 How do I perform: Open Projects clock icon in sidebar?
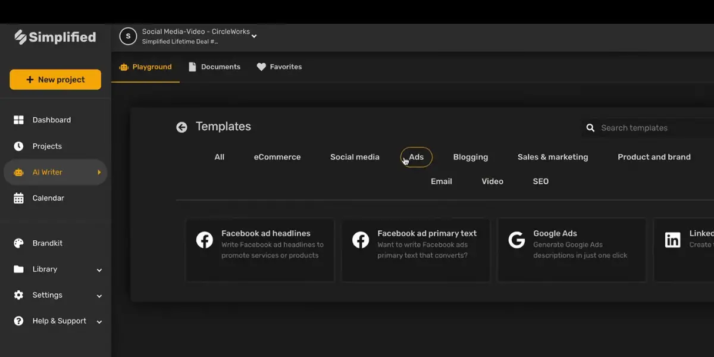pos(18,146)
